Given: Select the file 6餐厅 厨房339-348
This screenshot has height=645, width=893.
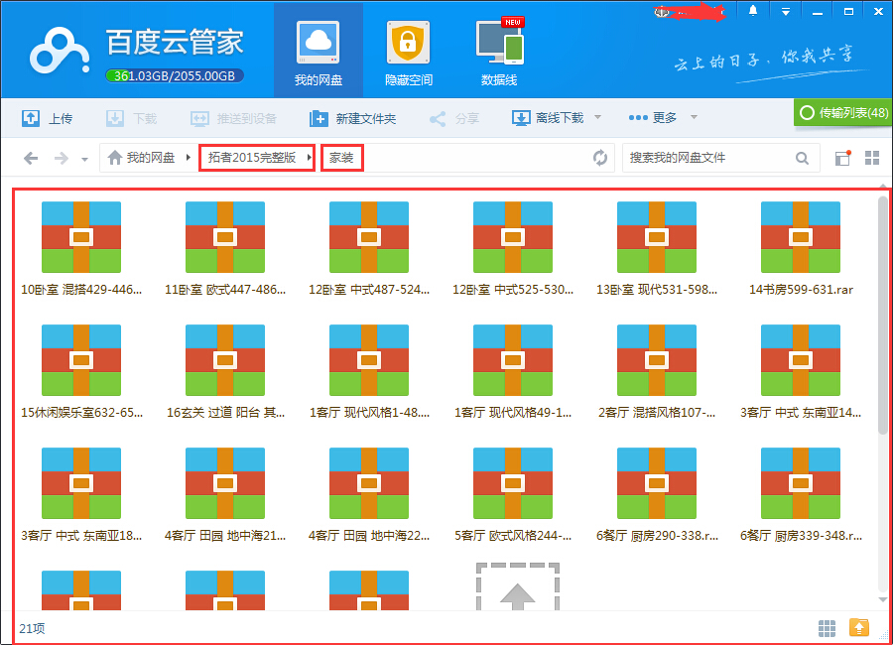Looking at the screenshot, I should [x=801, y=494].
